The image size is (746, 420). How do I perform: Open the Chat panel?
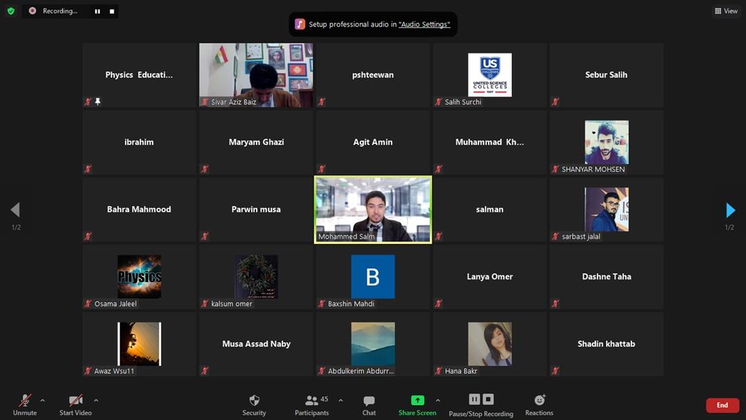point(369,404)
